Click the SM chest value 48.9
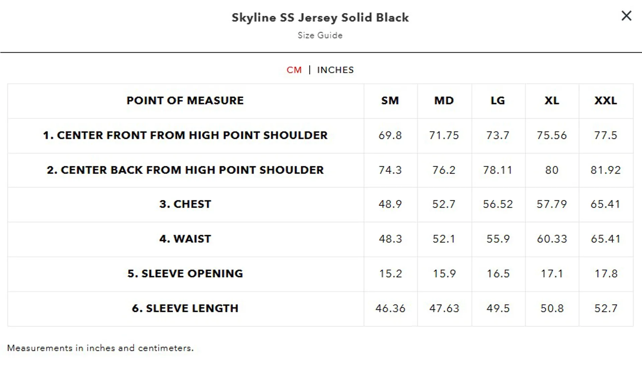 click(390, 204)
